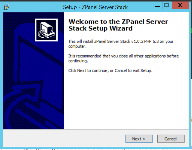Click the dark blue sidebar banner image
This screenshot has width=192, height=150.
(33, 71)
